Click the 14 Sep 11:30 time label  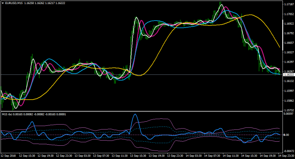coord(231,156)
